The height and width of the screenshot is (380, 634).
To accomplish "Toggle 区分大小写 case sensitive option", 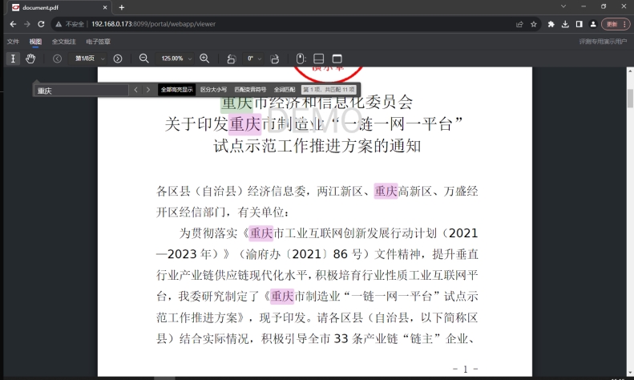I will pyautogui.click(x=213, y=90).
